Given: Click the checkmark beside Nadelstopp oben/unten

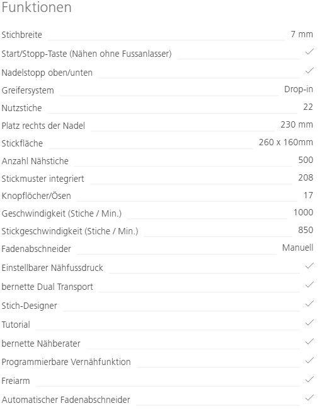Looking at the screenshot, I should click(309, 70).
